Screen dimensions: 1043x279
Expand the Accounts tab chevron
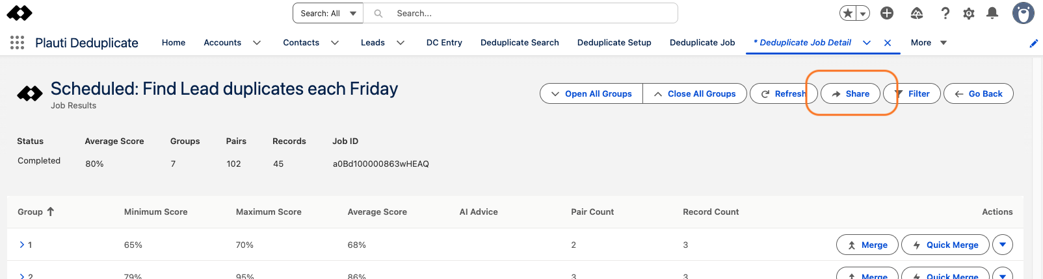(257, 43)
